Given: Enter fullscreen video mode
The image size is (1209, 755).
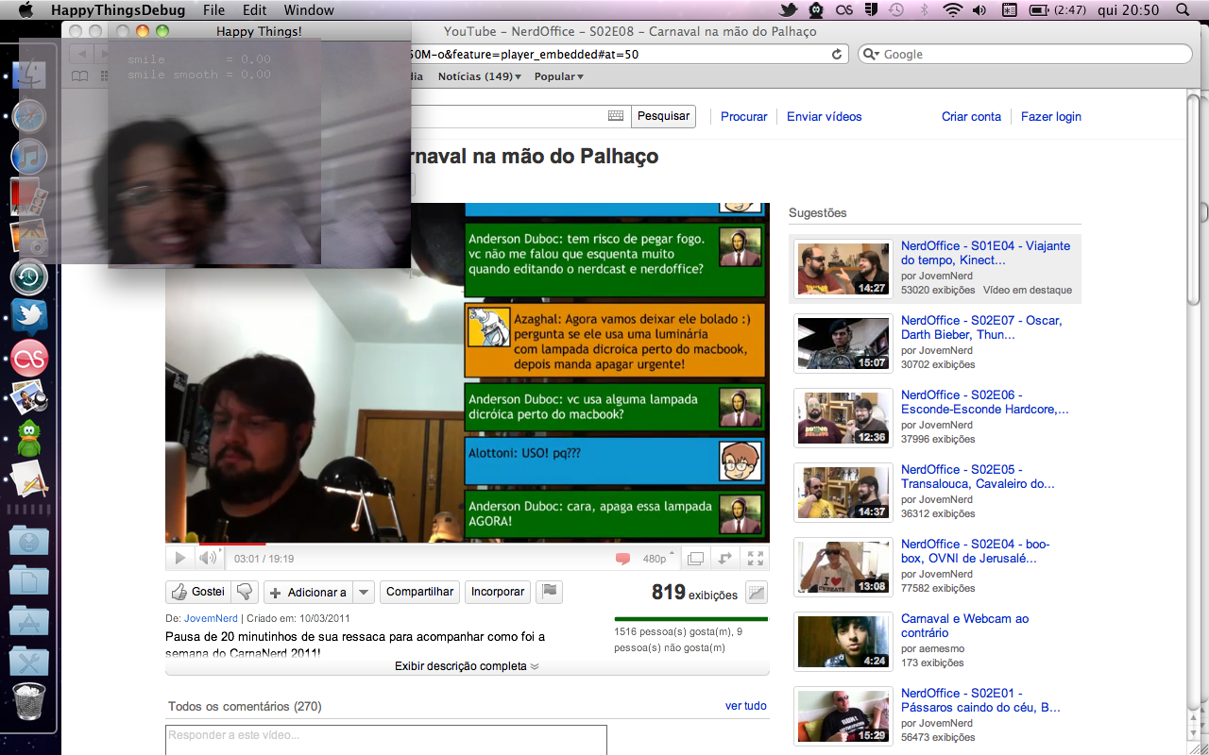Looking at the screenshot, I should [755, 559].
